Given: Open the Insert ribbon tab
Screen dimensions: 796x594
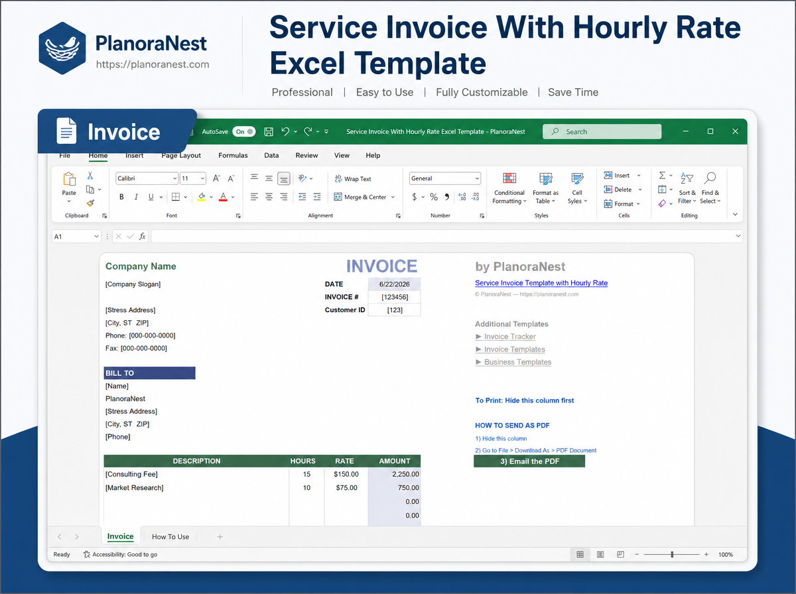Looking at the screenshot, I should pos(135,156).
